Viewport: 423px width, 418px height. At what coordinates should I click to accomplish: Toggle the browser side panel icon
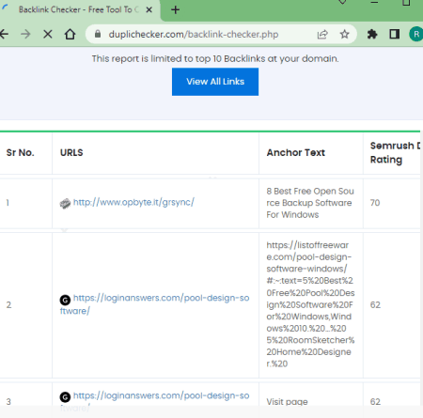coord(394,34)
